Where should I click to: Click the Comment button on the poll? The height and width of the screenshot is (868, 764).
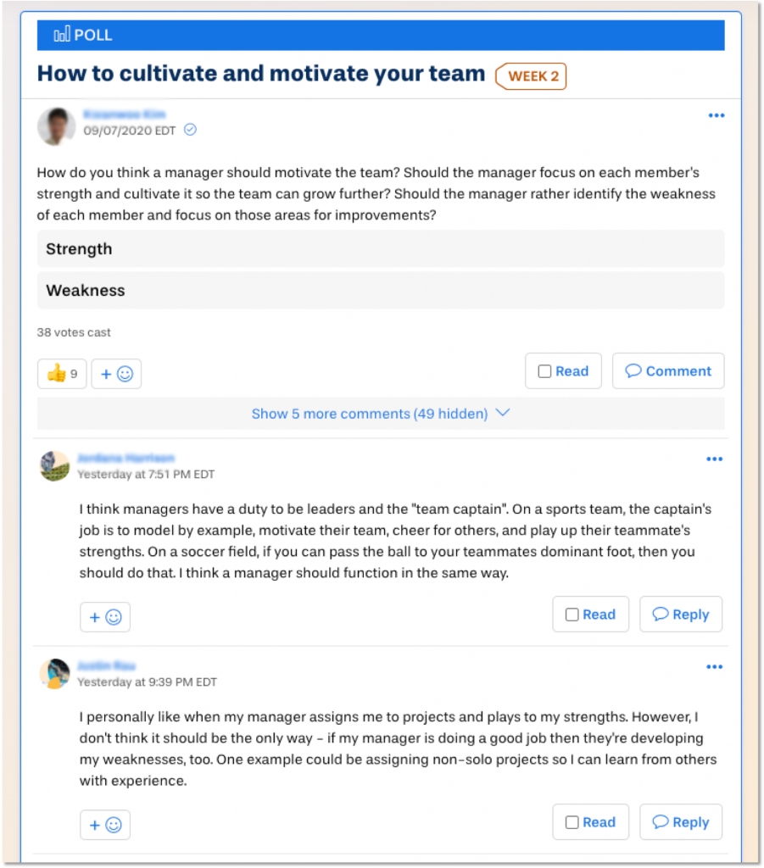pos(668,371)
